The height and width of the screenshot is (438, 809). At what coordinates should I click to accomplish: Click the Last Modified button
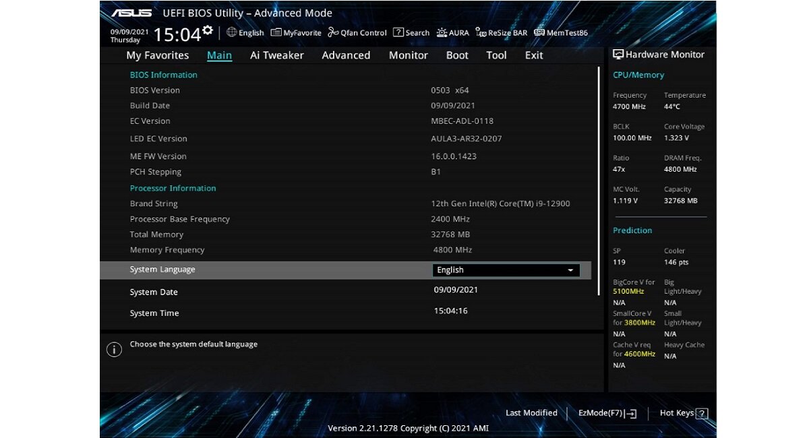pyautogui.click(x=531, y=413)
